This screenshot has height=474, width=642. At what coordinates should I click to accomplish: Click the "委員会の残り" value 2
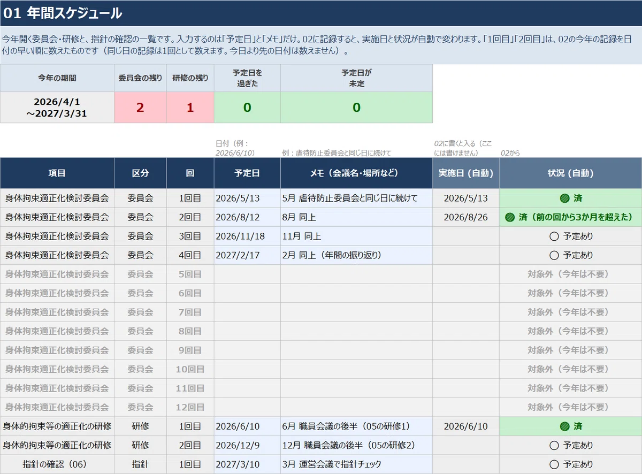[140, 108]
